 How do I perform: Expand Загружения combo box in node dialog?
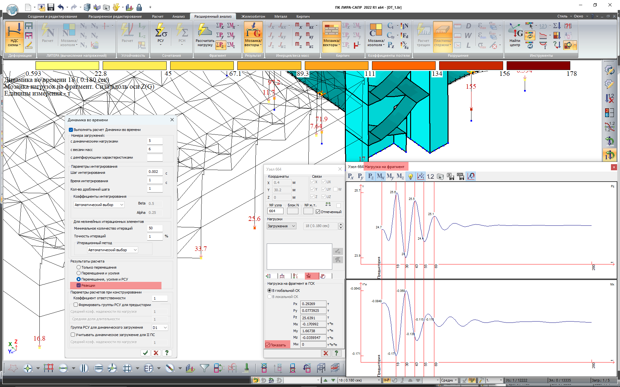281,226
